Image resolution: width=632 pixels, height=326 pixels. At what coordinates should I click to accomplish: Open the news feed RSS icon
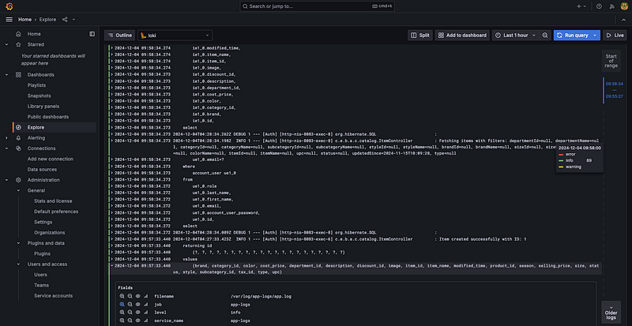611,6
